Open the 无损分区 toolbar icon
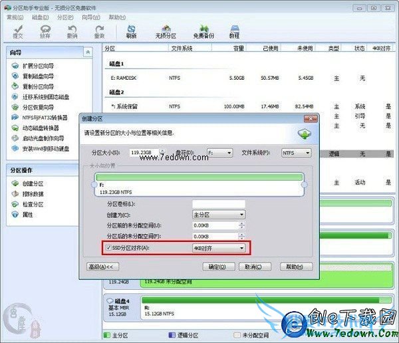Image resolution: width=399 pixels, height=343 pixels. click(166, 31)
